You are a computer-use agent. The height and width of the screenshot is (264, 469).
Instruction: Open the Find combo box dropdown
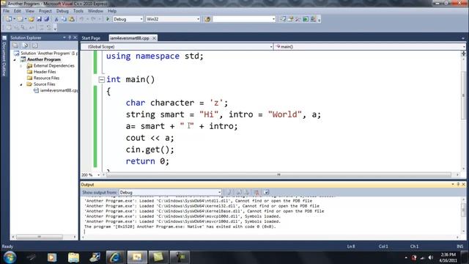pyautogui.click(x=273, y=19)
